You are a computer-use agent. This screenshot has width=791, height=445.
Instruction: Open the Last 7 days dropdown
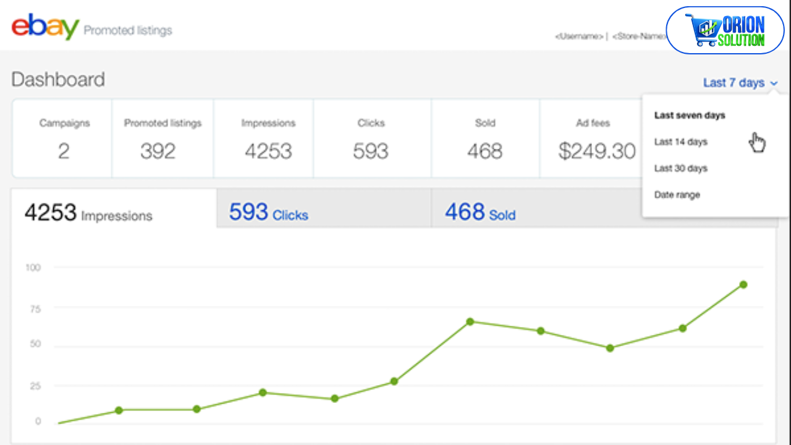point(740,83)
